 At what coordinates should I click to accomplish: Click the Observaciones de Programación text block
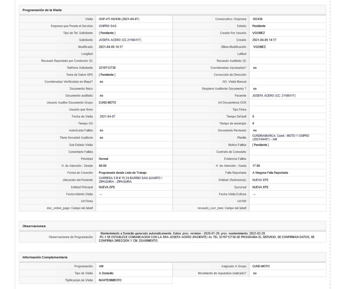tap(207, 237)
